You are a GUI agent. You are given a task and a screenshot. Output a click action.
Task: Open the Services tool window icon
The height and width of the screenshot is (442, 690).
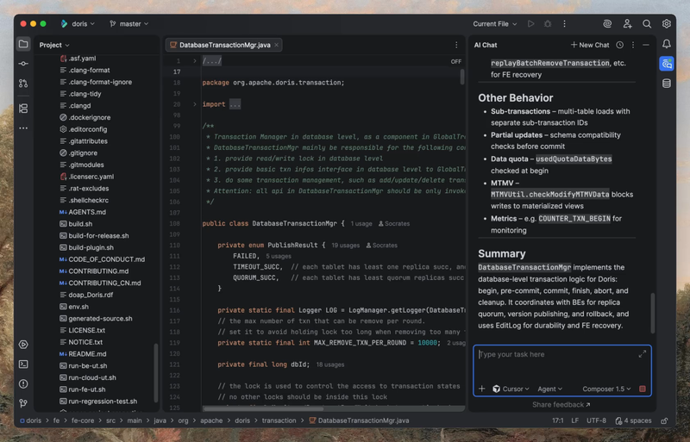[x=23, y=345]
